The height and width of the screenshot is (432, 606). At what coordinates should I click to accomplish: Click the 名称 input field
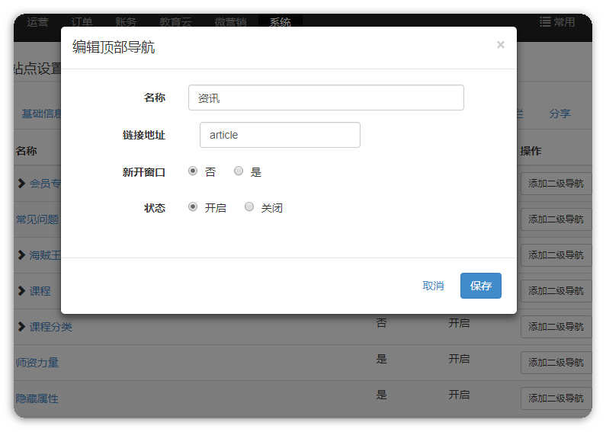coord(325,98)
